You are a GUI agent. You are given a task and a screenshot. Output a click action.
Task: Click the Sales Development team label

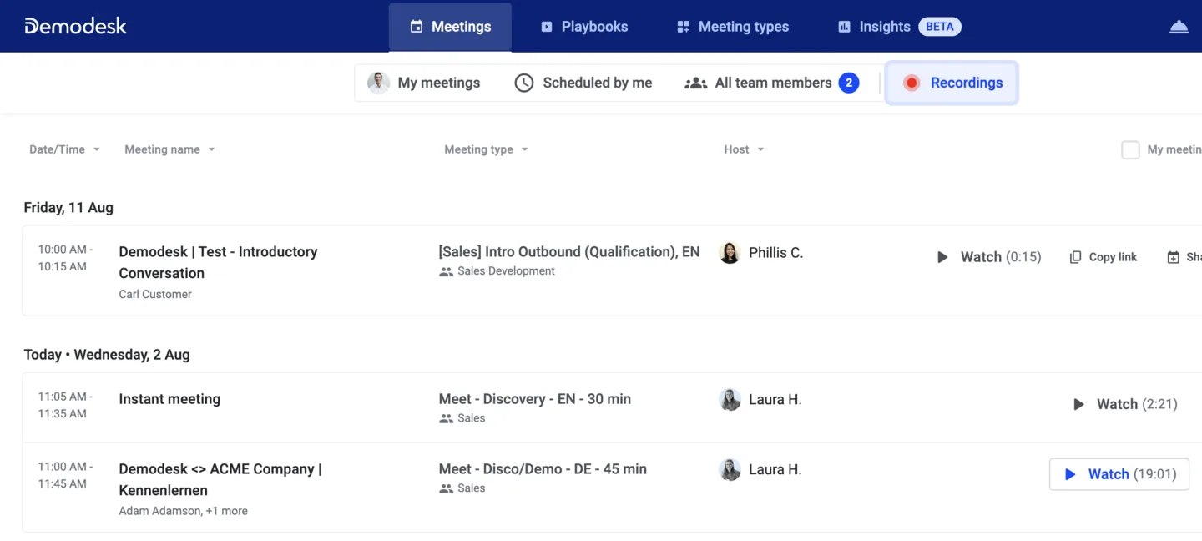point(506,271)
